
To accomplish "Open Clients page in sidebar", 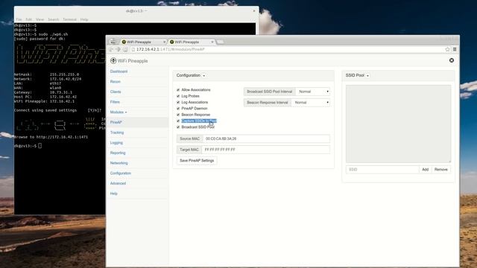I will pos(116,92).
